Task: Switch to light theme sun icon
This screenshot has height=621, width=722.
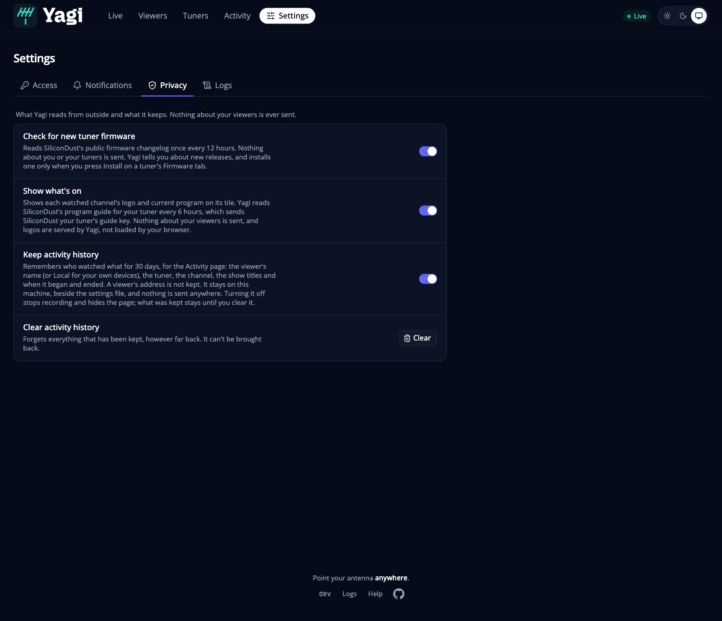Action: (x=667, y=16)
